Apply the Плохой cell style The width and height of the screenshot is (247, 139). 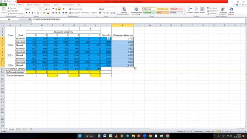click(x=177, y=9)
